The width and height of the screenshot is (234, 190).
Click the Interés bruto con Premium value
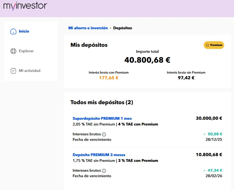point(108,78)
